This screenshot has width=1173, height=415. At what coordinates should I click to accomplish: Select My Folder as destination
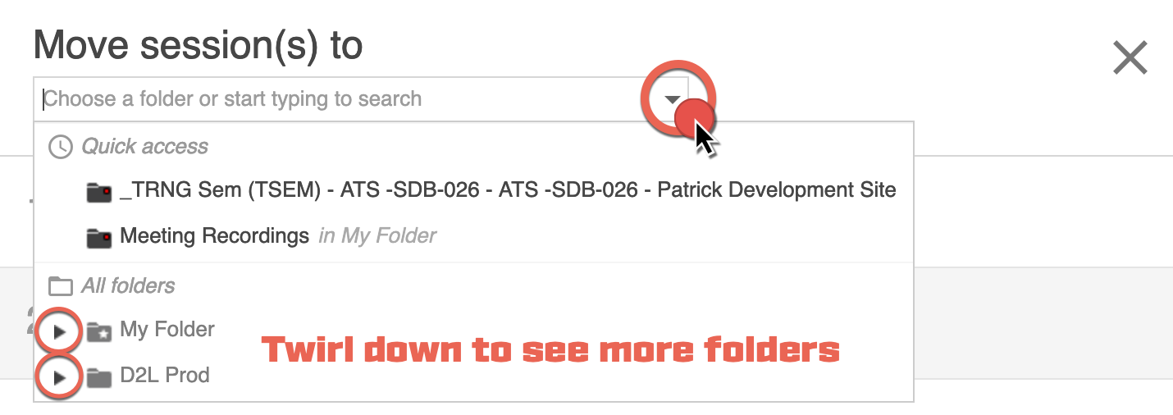pos(167,330)
